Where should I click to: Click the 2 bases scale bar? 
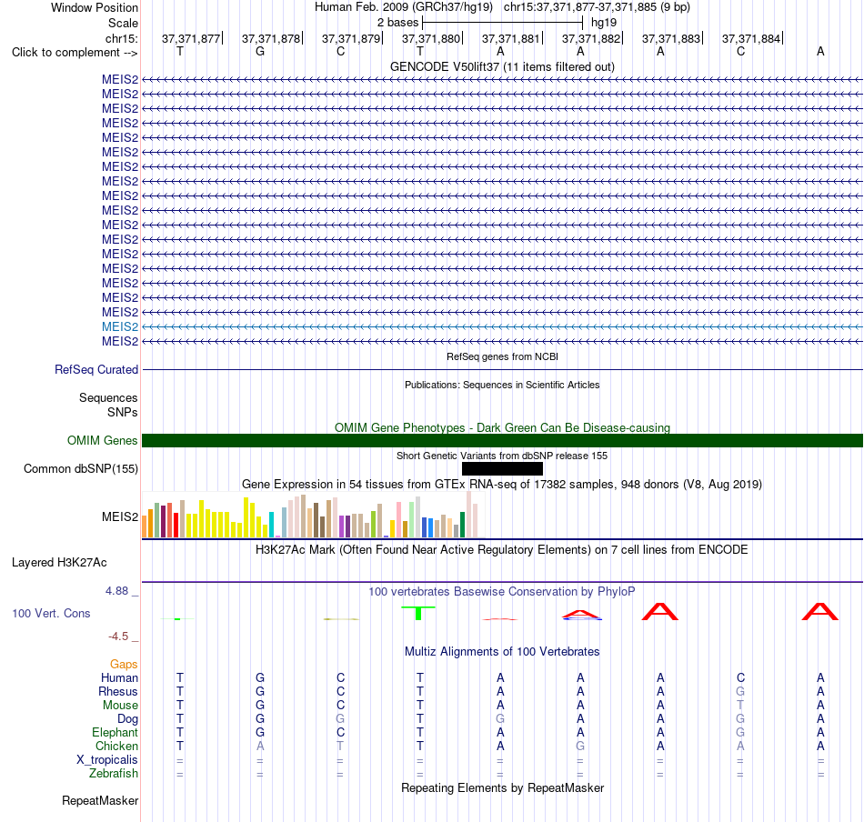click(x=502, y=23)
